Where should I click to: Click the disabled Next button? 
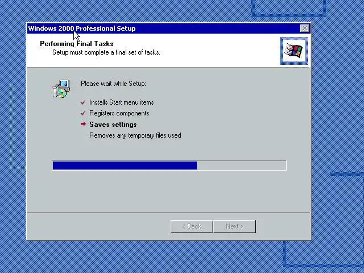[234, 226]
